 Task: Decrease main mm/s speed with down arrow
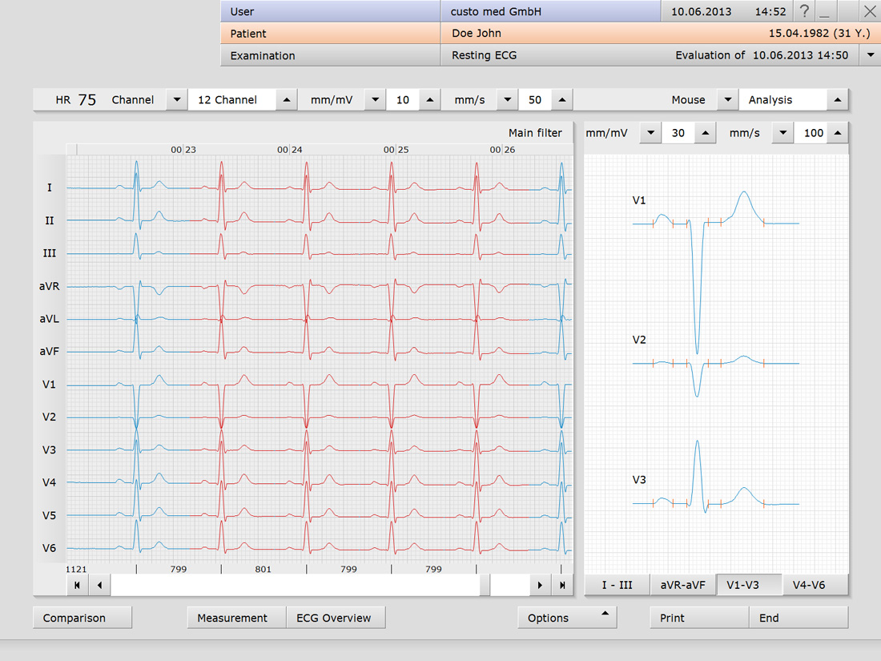507,100
